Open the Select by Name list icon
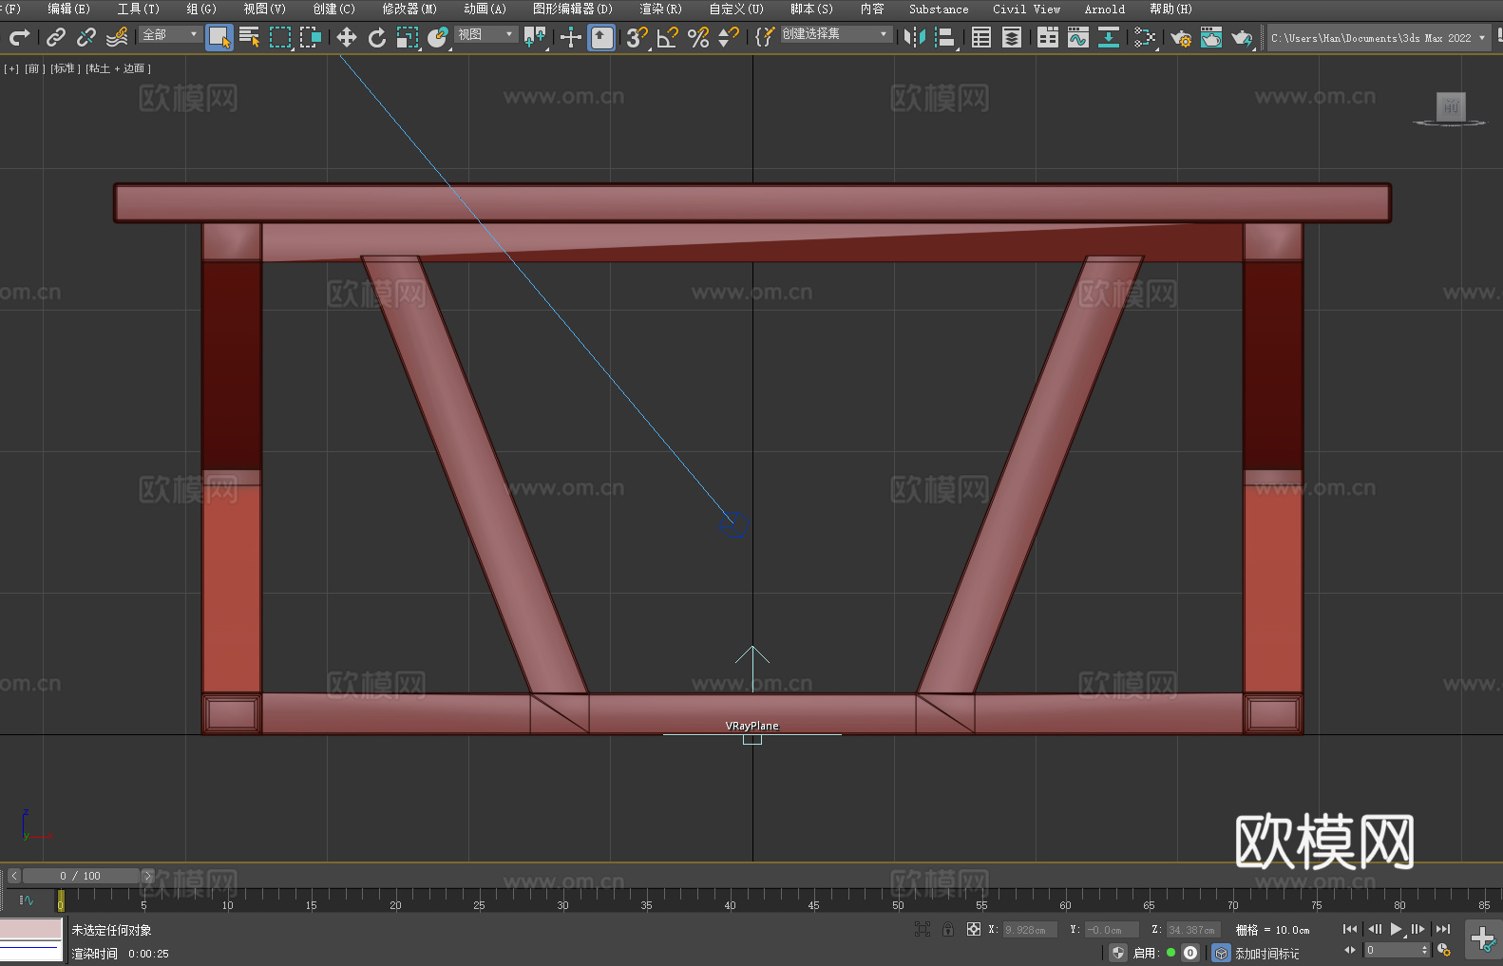 [250, 37]
